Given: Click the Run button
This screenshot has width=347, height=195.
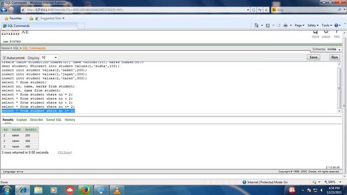Looking at the screenshot, I should click(335, 57).
